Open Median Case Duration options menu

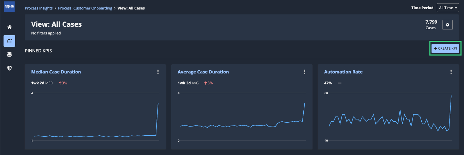(x=158, y=72)
